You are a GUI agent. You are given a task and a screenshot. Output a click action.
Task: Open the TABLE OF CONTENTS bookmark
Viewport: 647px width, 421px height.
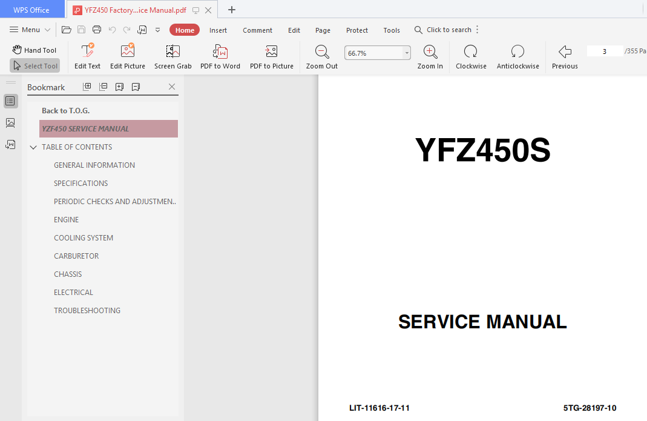point(77,147)
